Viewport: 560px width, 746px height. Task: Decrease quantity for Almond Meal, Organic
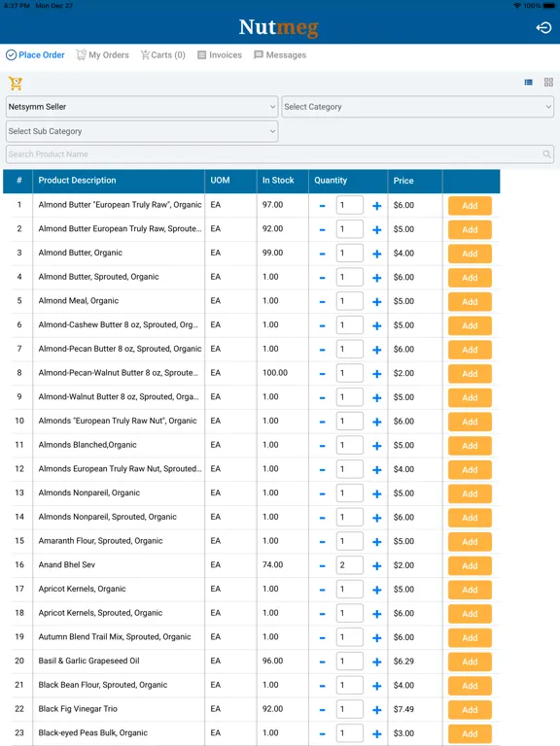[x=323, y=302]
